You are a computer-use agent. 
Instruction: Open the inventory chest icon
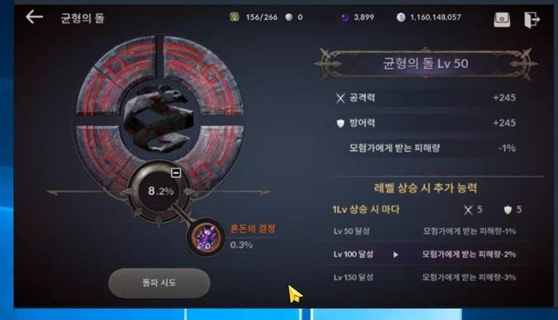(x=502, y=20)
